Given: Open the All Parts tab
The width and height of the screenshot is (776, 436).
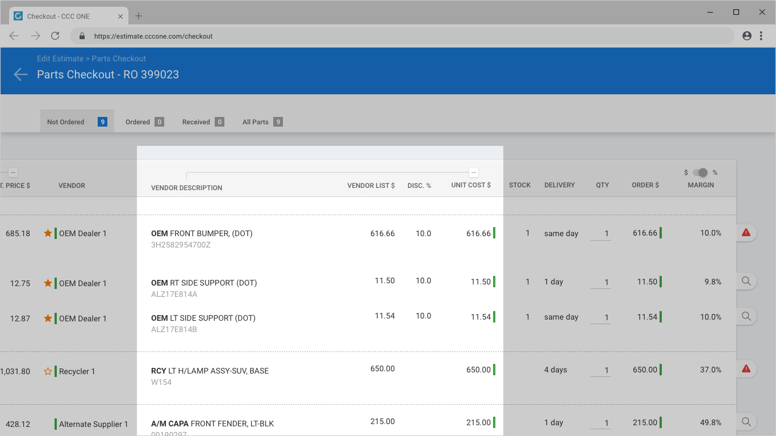Looking at the screenshot, I should (262, 121).
